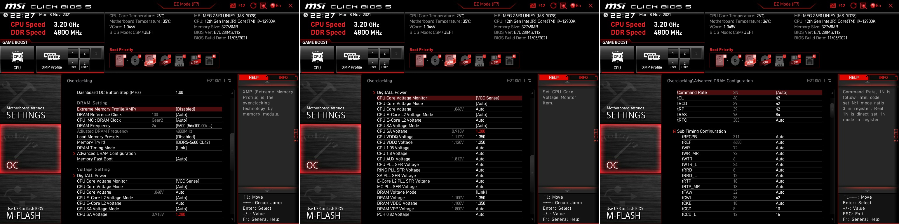Toggle XMP profile 2 button, right BIOS screen
899x224 pixels.
click(685, 53)
